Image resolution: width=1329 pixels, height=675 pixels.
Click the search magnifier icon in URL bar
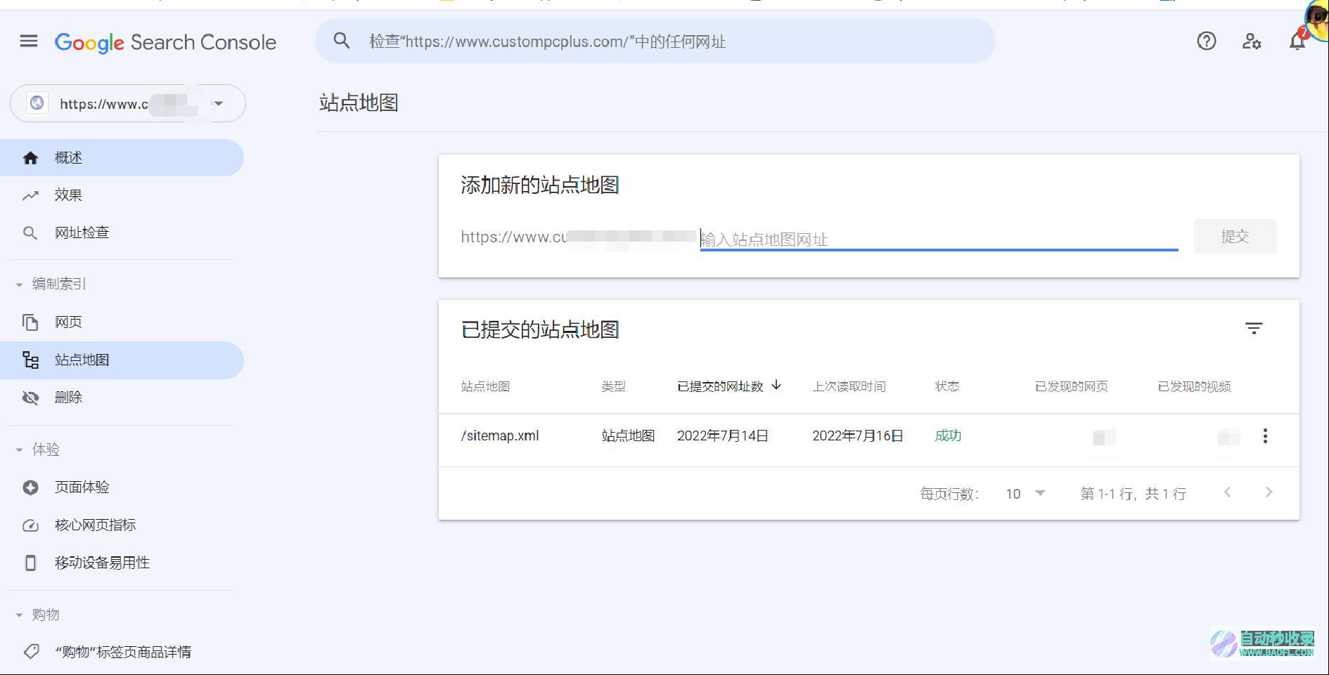click(x=342, y=41)
